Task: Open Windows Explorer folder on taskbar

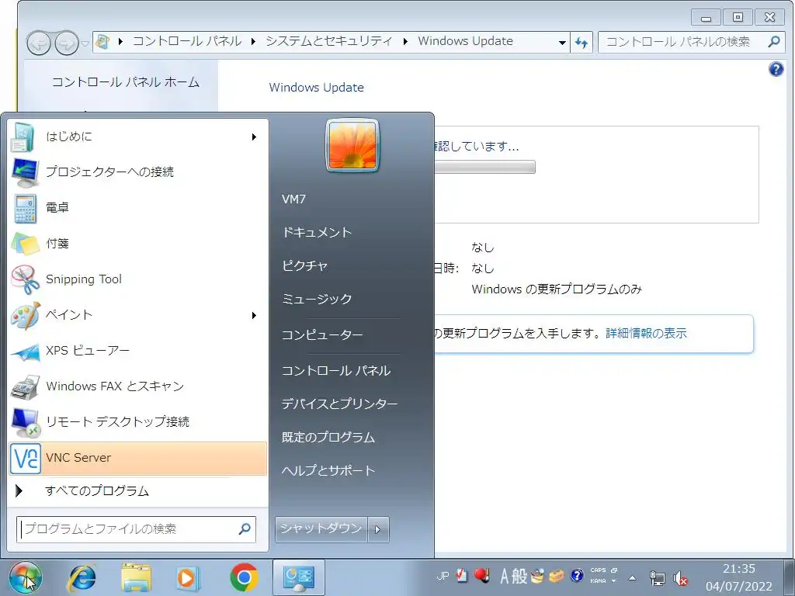Action: (136, 577)
